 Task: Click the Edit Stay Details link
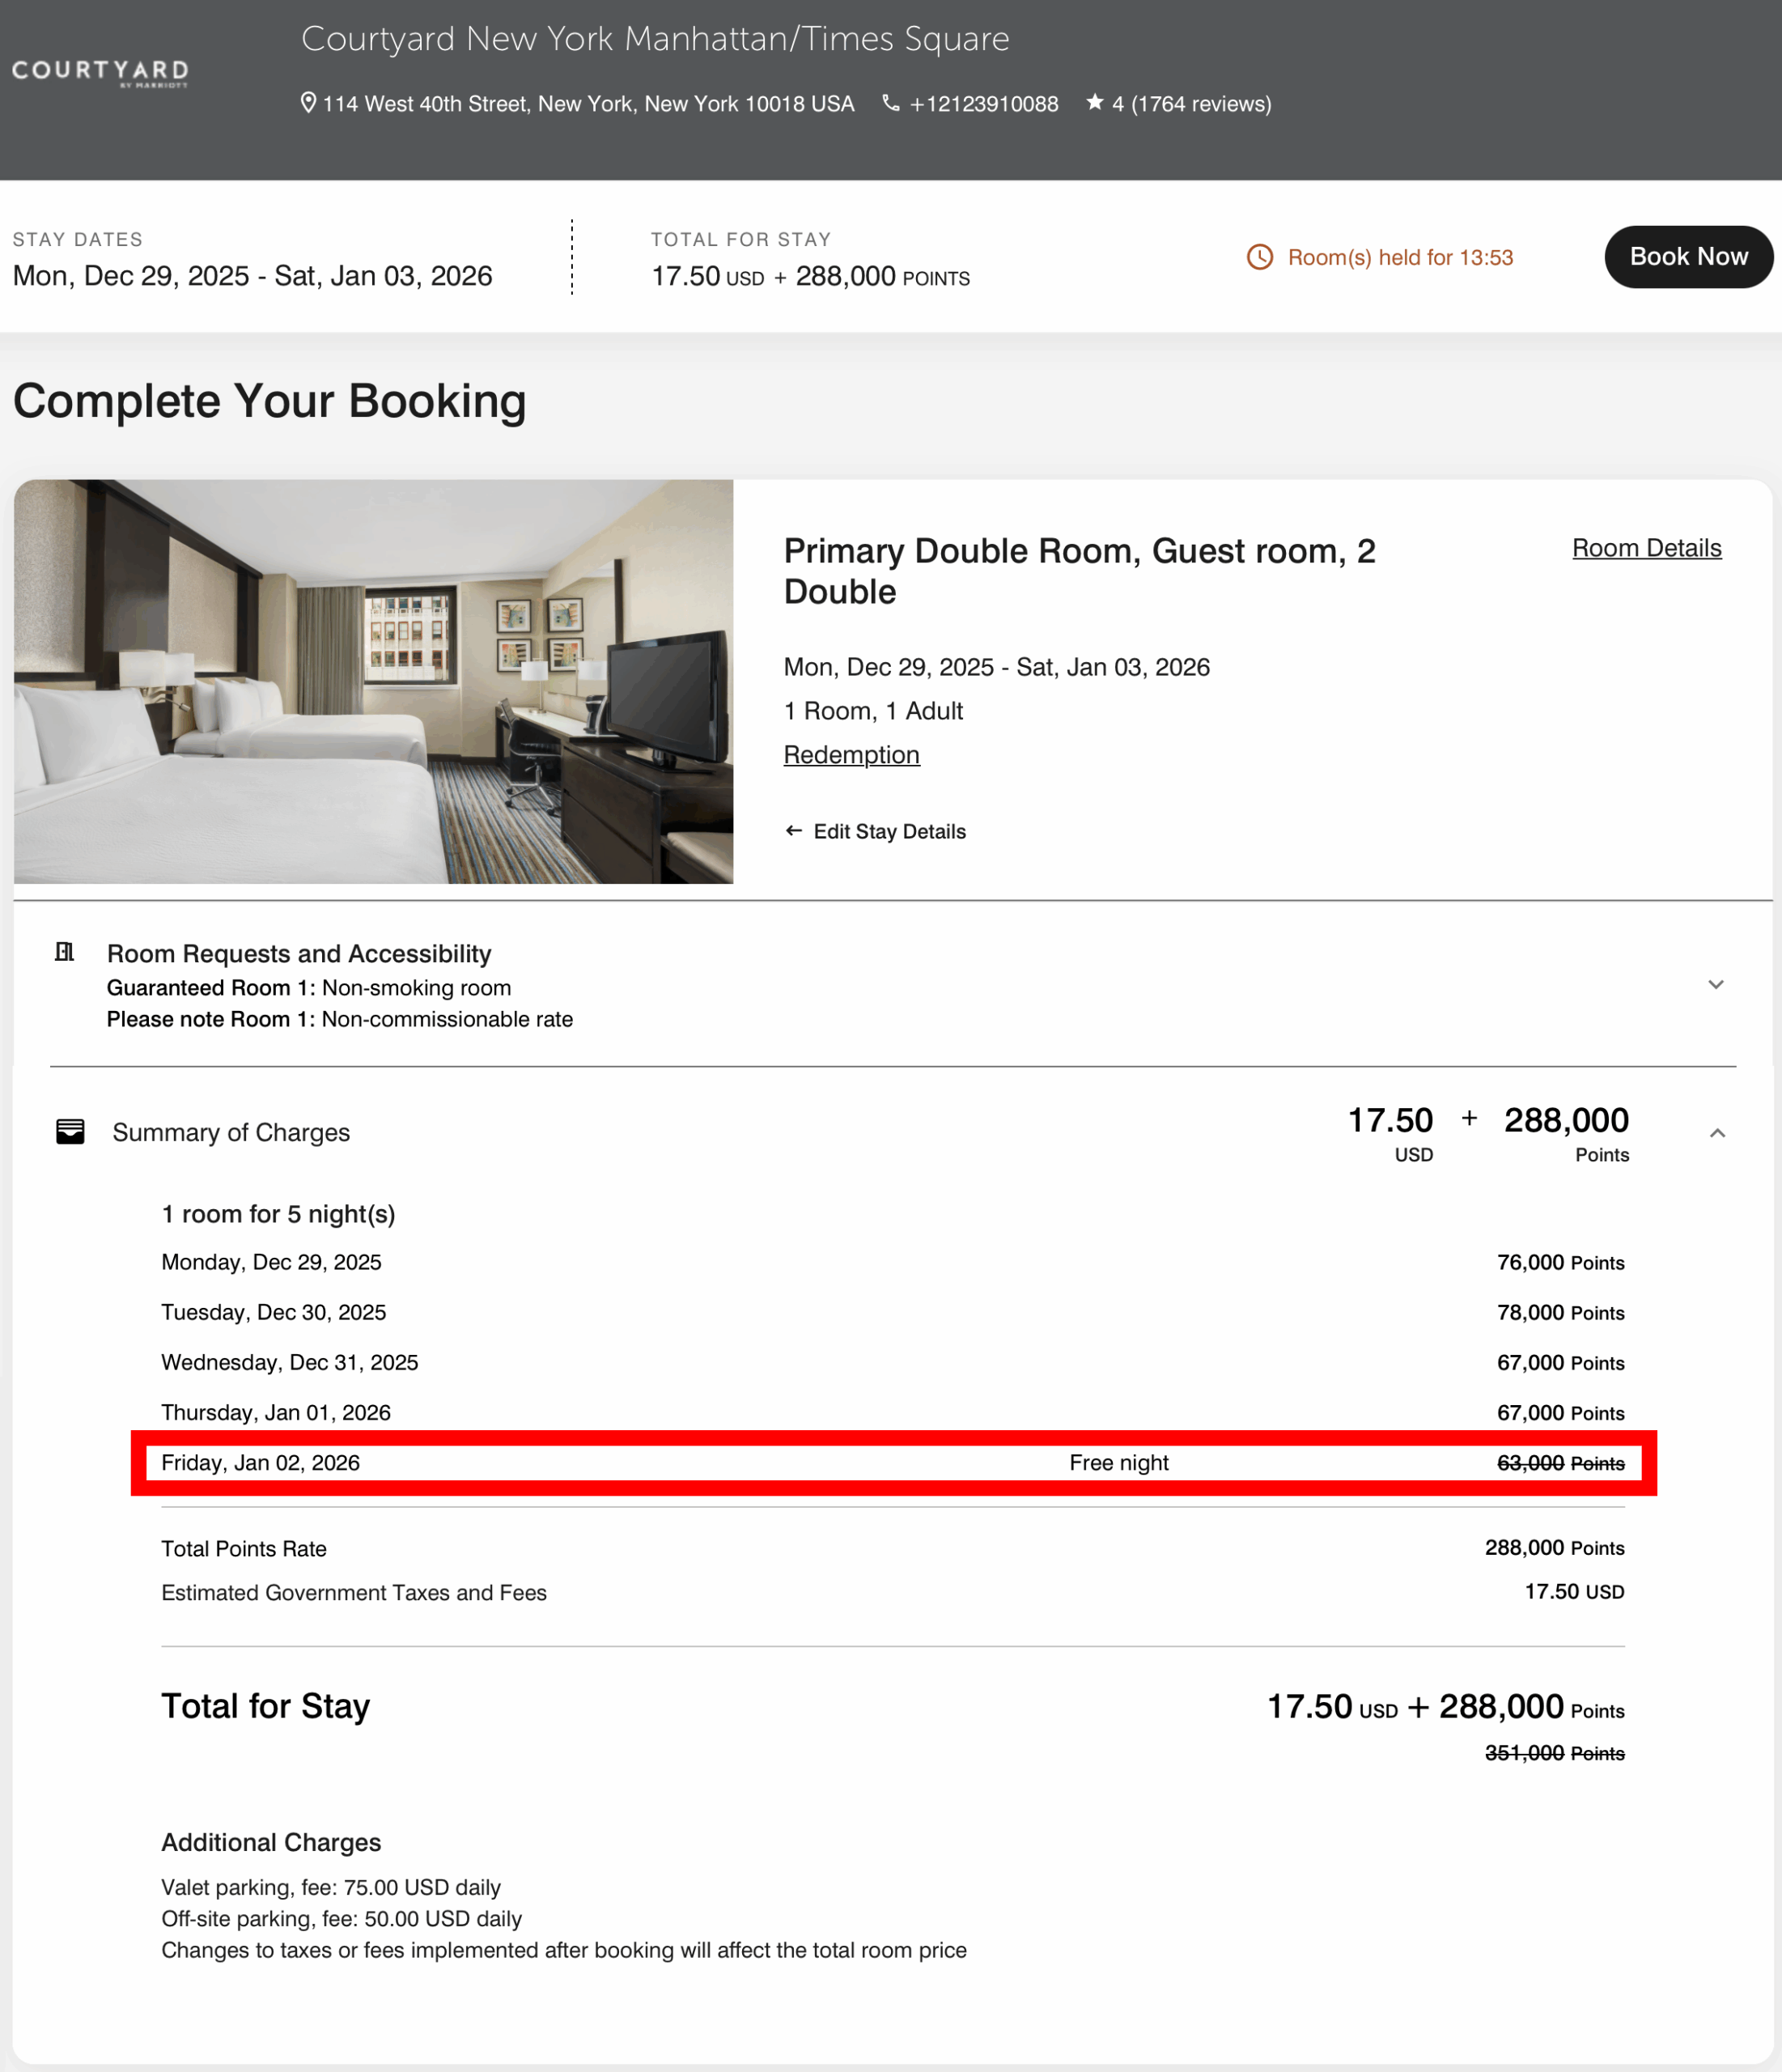(x=889, y=832)
